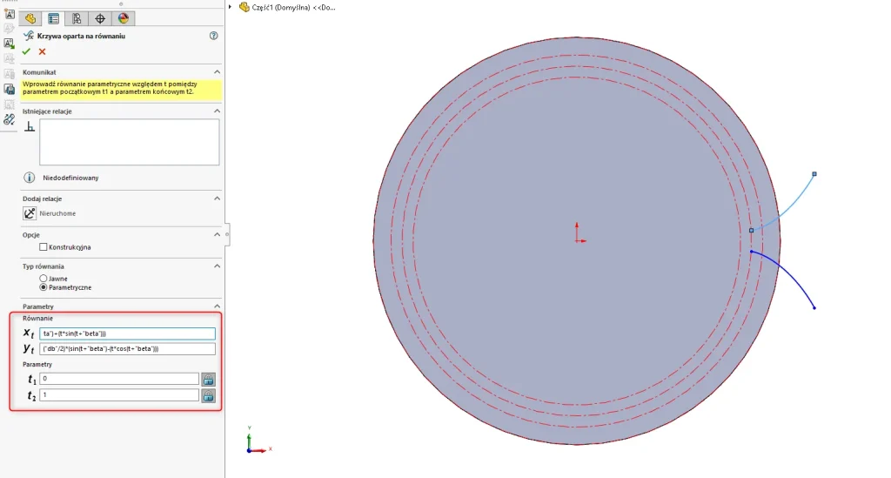The height and width of the screenshot is (478, 891).
Task: Open the DimXpertManager crosshair tab
Action: click(100, 18)
